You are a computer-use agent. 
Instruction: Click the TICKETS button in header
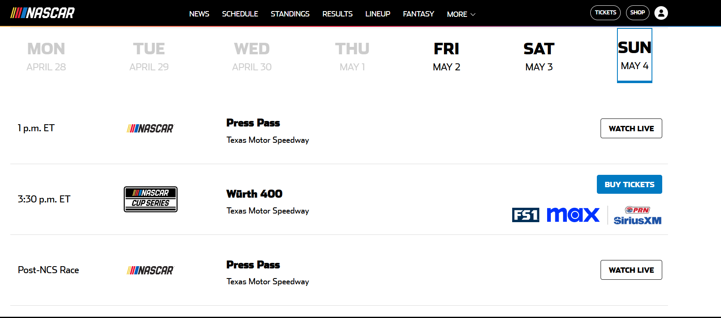click(605, 13)
